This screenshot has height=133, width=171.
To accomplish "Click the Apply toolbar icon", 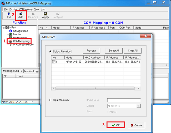I will 46,15.
